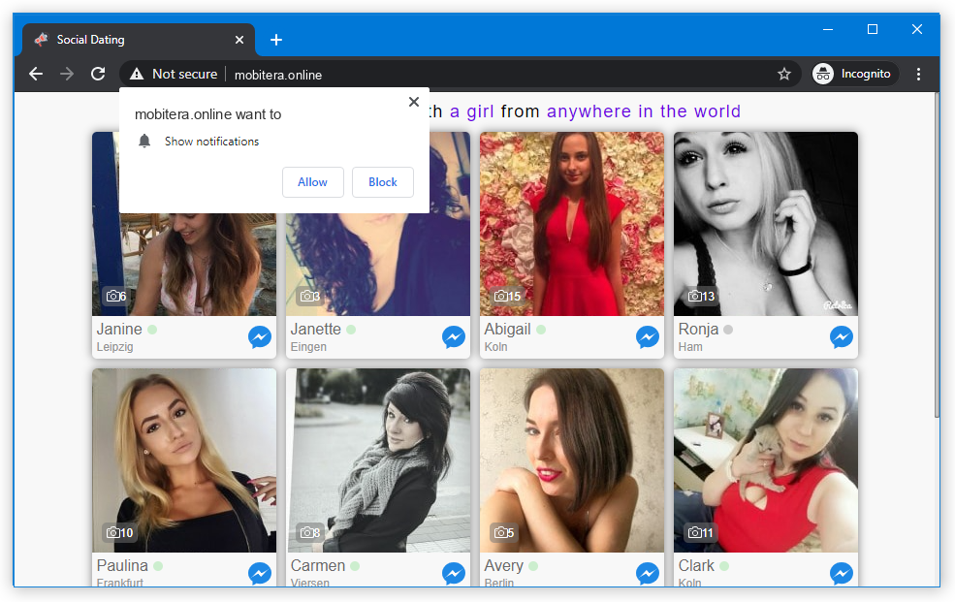Bookmark this page with the star icon

[784, 73]
